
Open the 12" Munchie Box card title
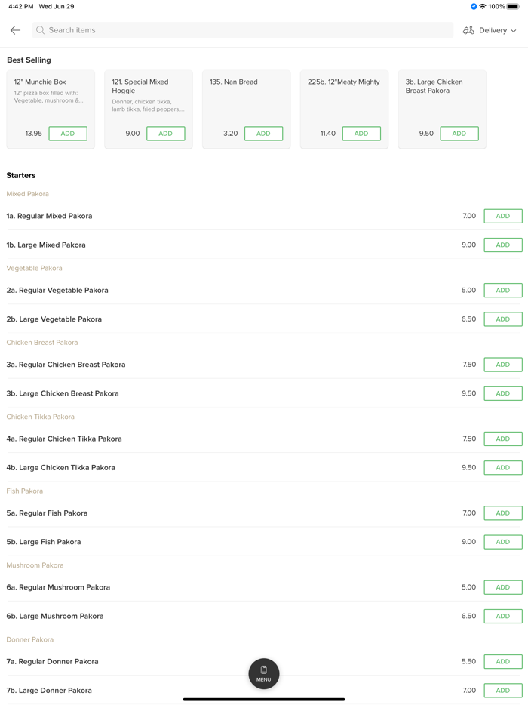click(x=40, y=82)
